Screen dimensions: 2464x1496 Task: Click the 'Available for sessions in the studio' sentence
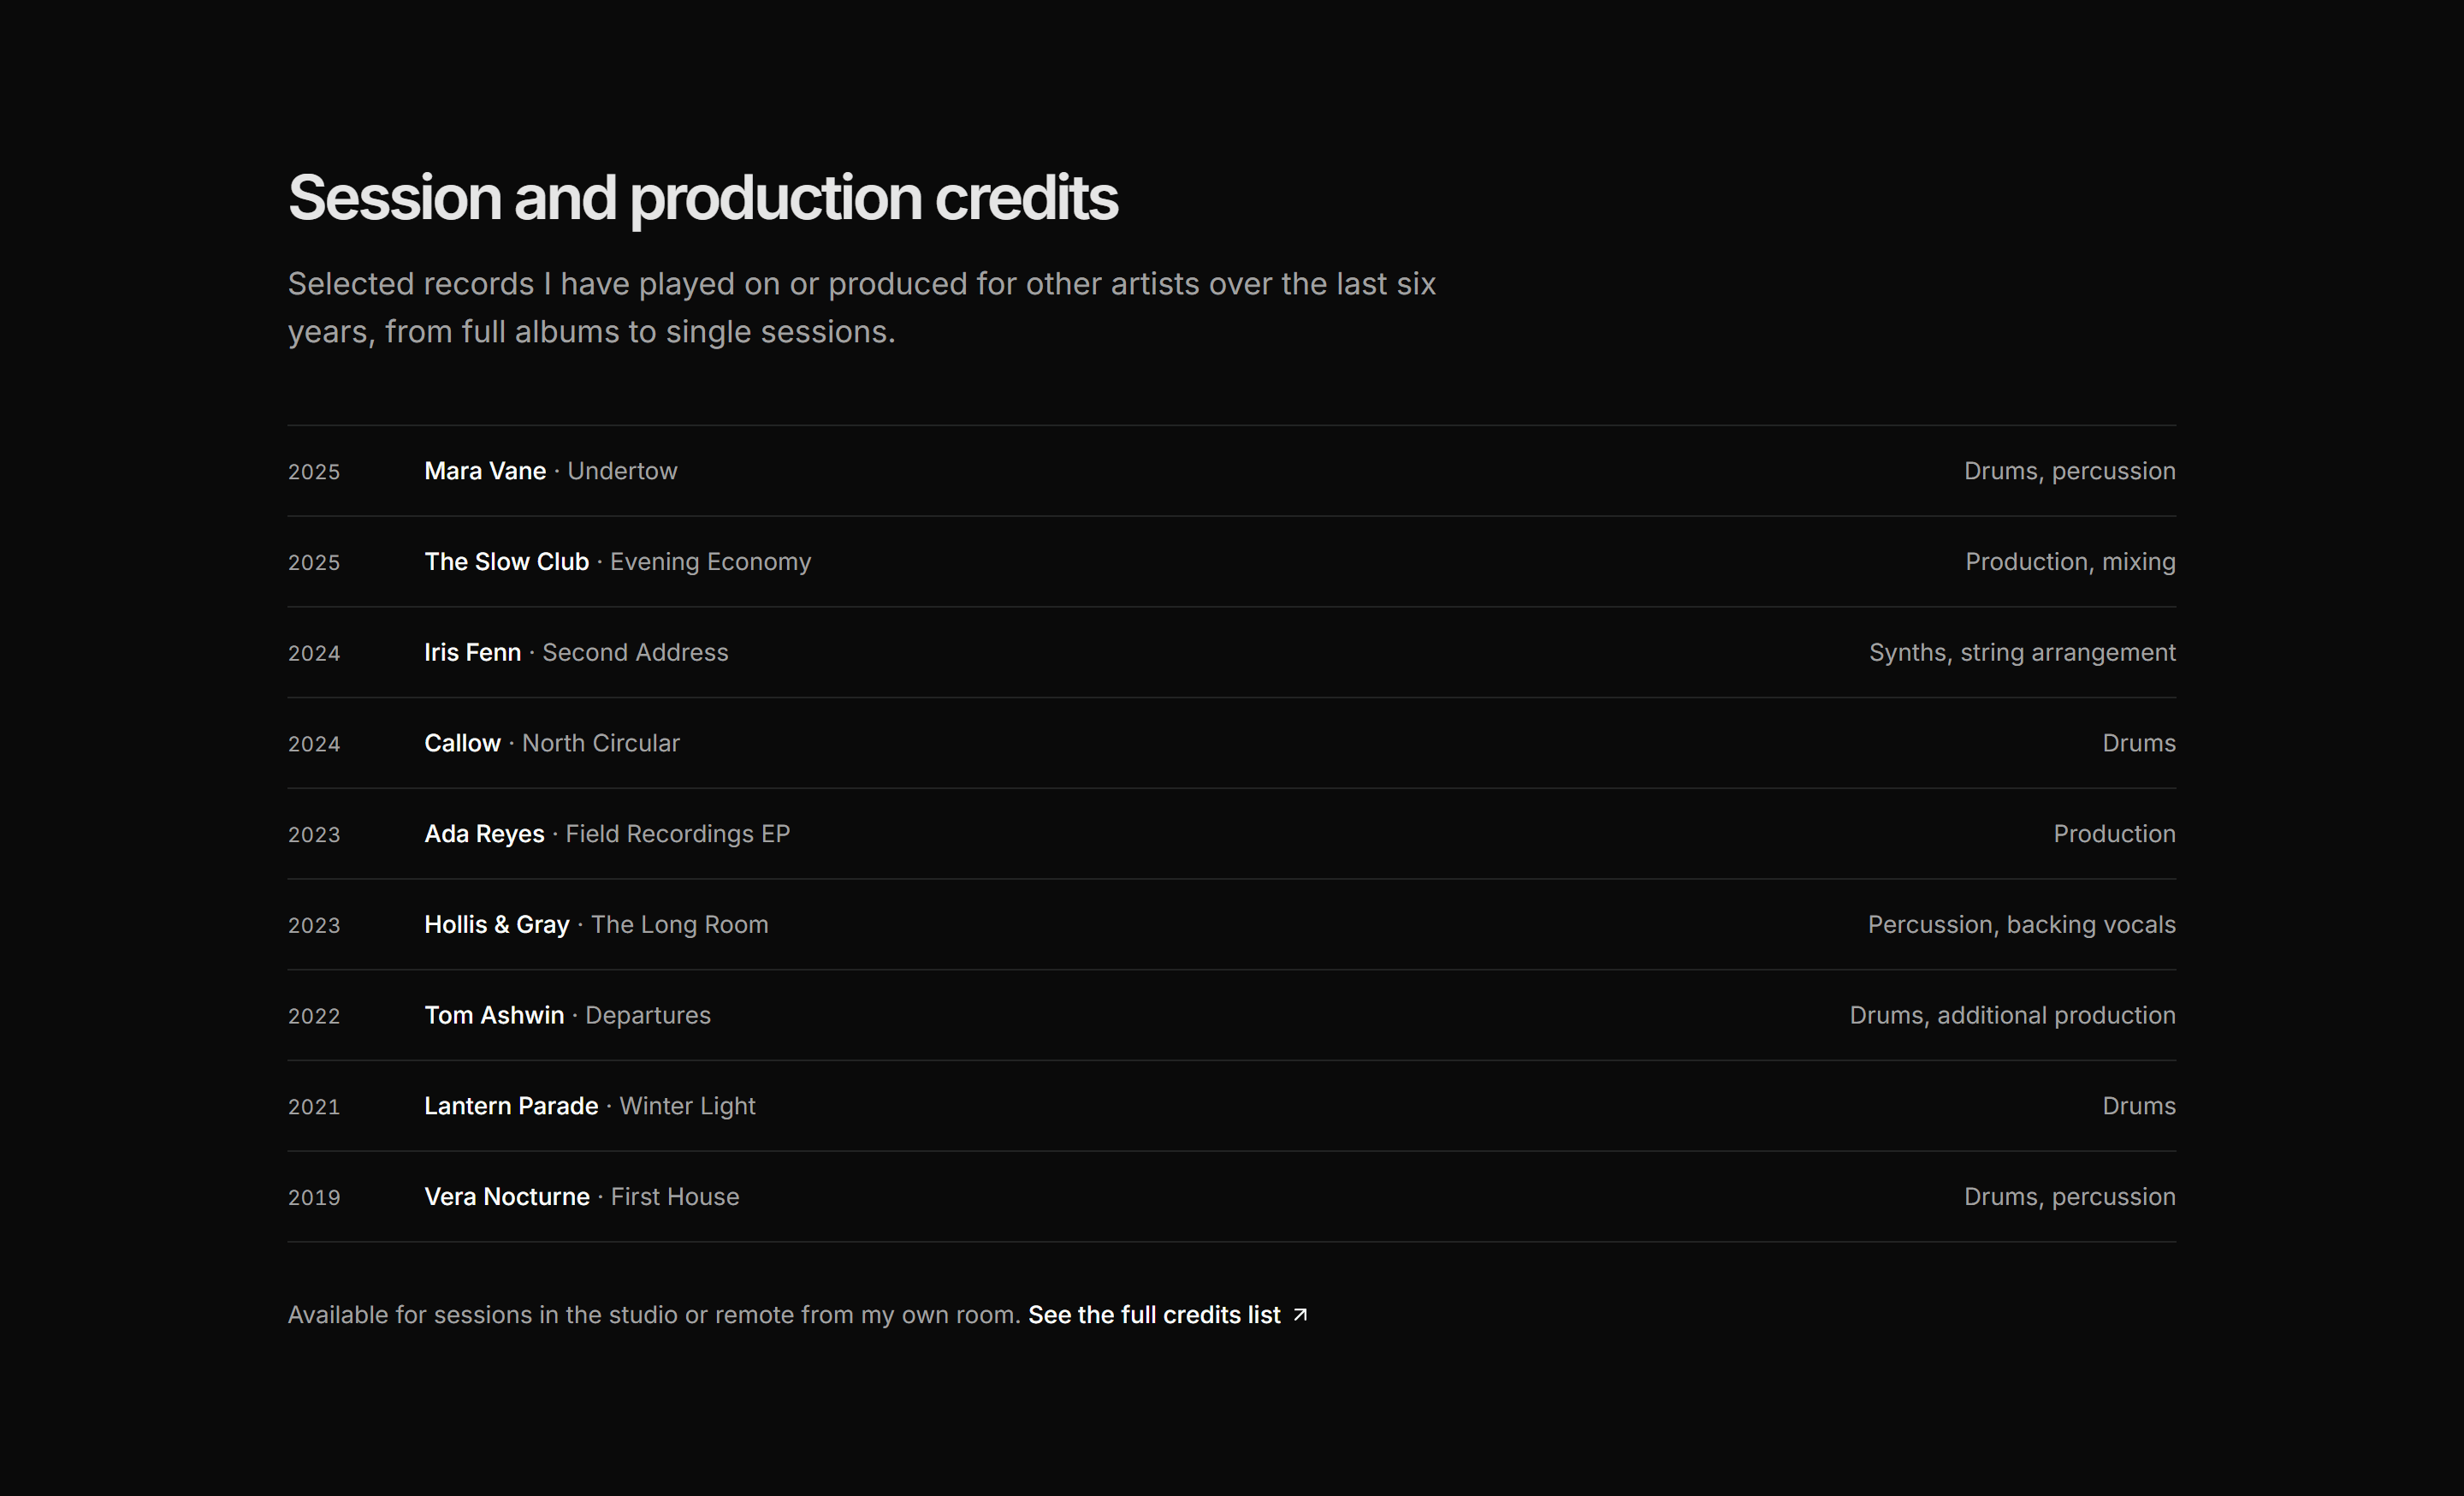(x=654, y=1314)
